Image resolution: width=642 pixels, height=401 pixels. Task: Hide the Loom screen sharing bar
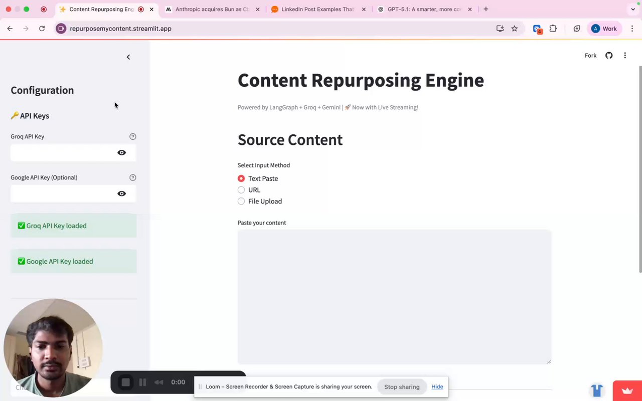click(x=437, y=387)
